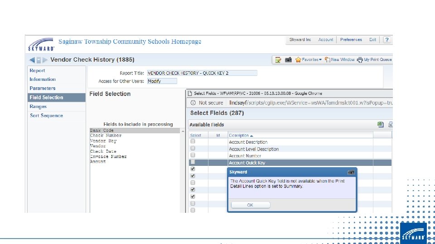This screenshot has height=244, width=435.
Task: Select Invoice Number in fields list
Action: [x=108, y=157]
